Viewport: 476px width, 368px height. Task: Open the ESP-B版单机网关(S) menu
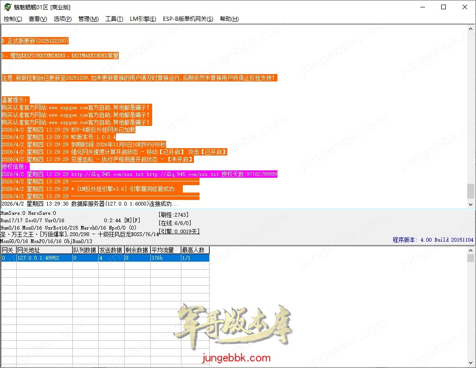pos(188,19)
